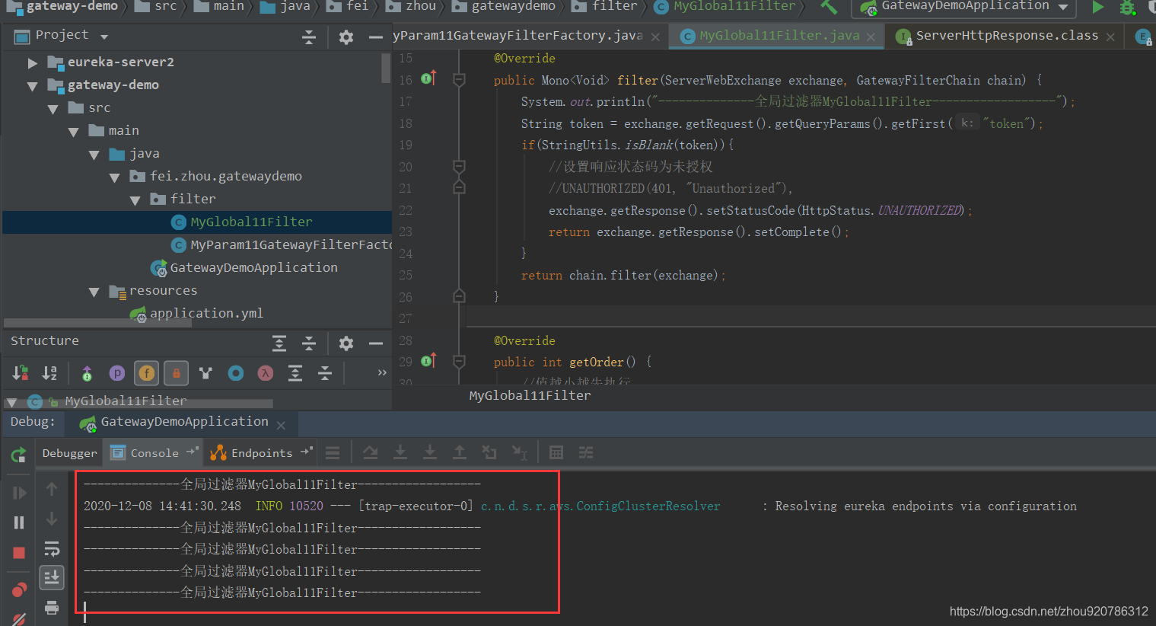Collapse all in Project panel header
This screenshot has width=1156, height=626.
tap(309, 37)
